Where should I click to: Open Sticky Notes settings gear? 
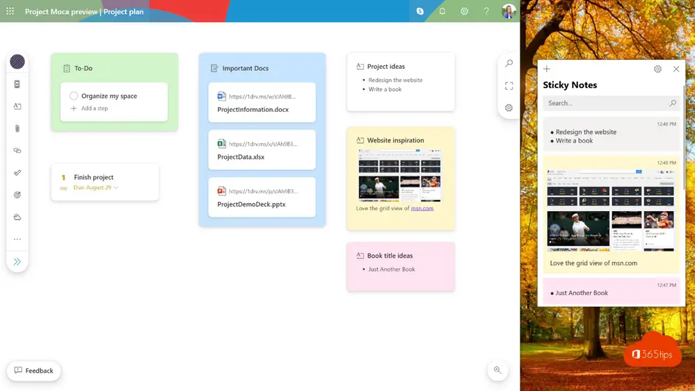657,69
